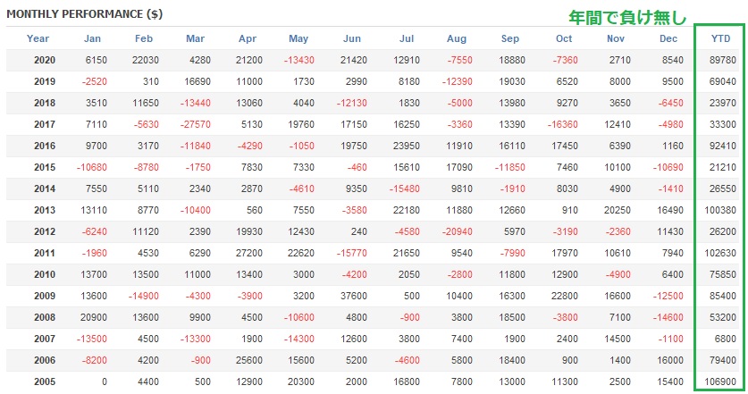
Task: Select the Mar column header
Action: pos(196,38)
